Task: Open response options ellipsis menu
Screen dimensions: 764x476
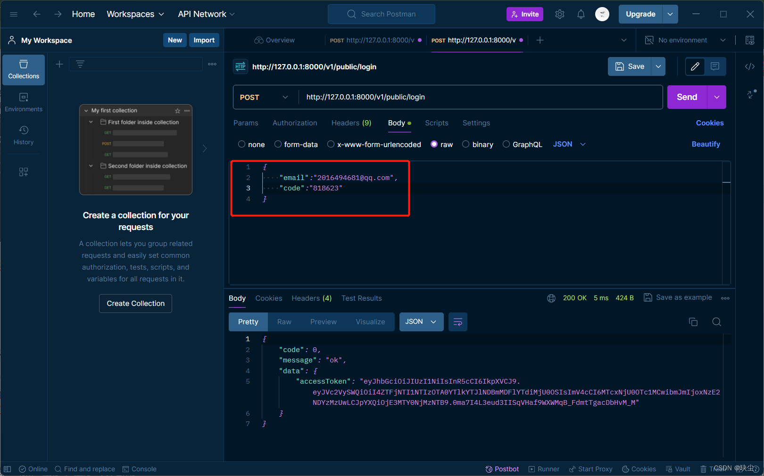Action: (x=725, y=298)
